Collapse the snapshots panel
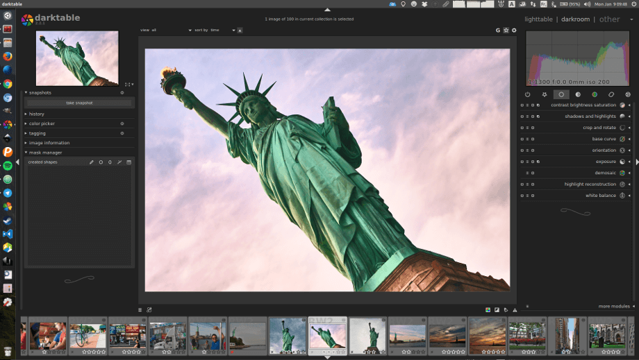This screenshot has height=360, width=639. (26, 93)
